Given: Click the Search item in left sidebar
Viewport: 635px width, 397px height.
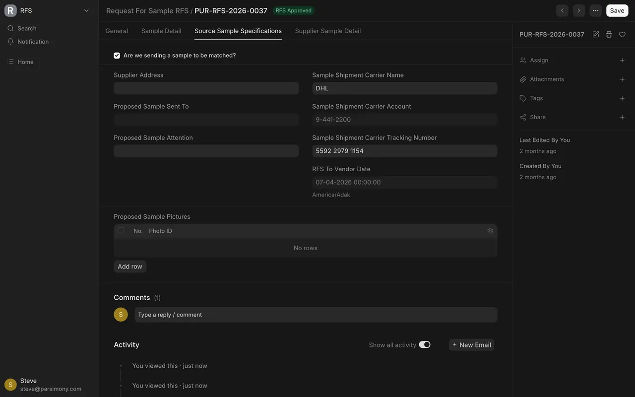Looking at the screenshot, I should click(49, 28).
